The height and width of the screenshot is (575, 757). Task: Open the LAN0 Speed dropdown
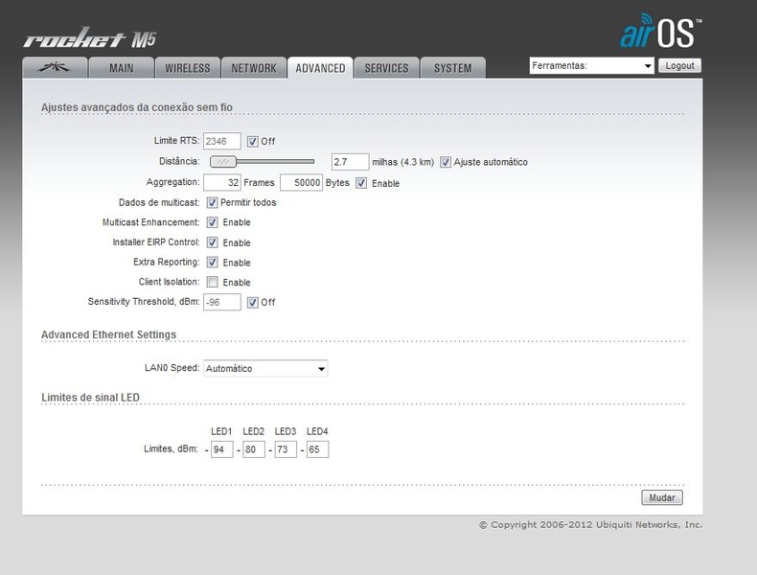[x=265, y=368]
